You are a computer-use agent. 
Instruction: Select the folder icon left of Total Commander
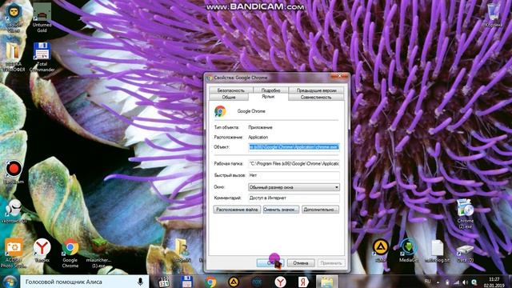[x=14, y=57]
